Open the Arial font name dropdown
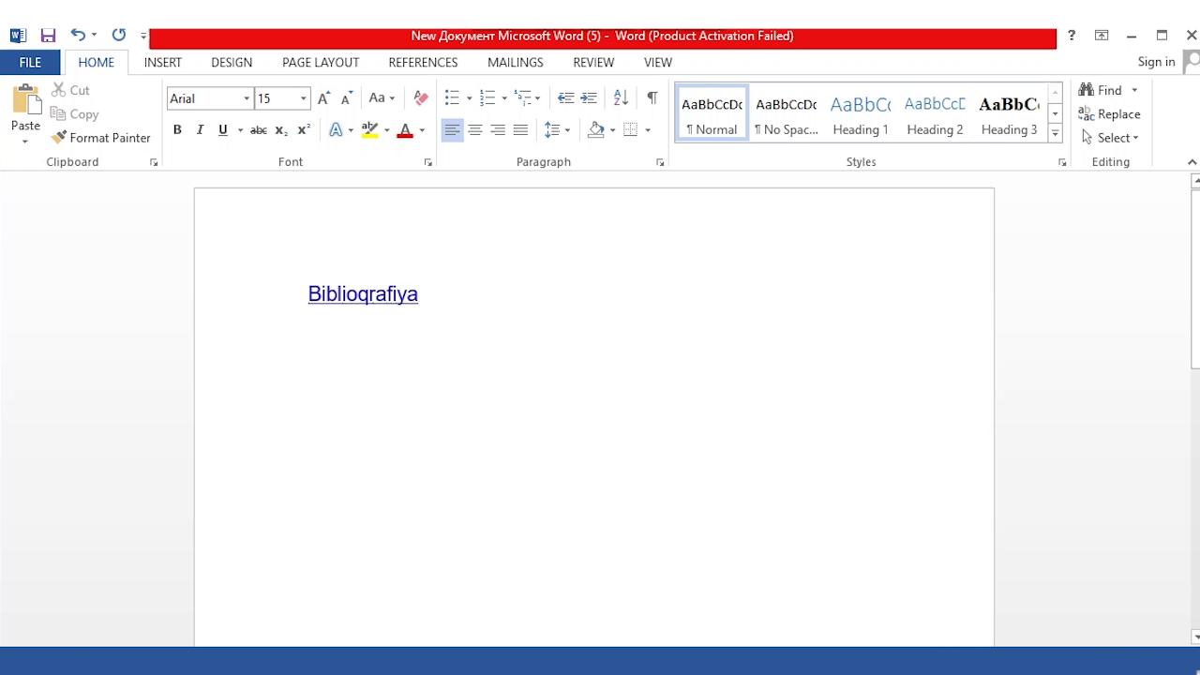1200x675 pixels. click(x=247, y=98)
